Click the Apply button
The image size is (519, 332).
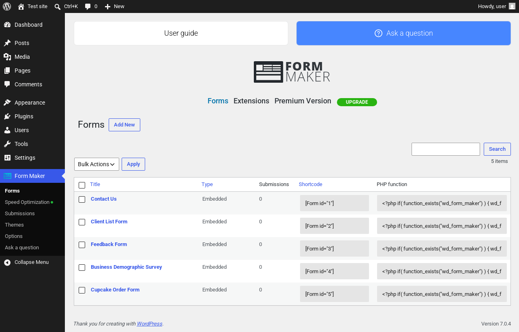click(x=133, y=164)
